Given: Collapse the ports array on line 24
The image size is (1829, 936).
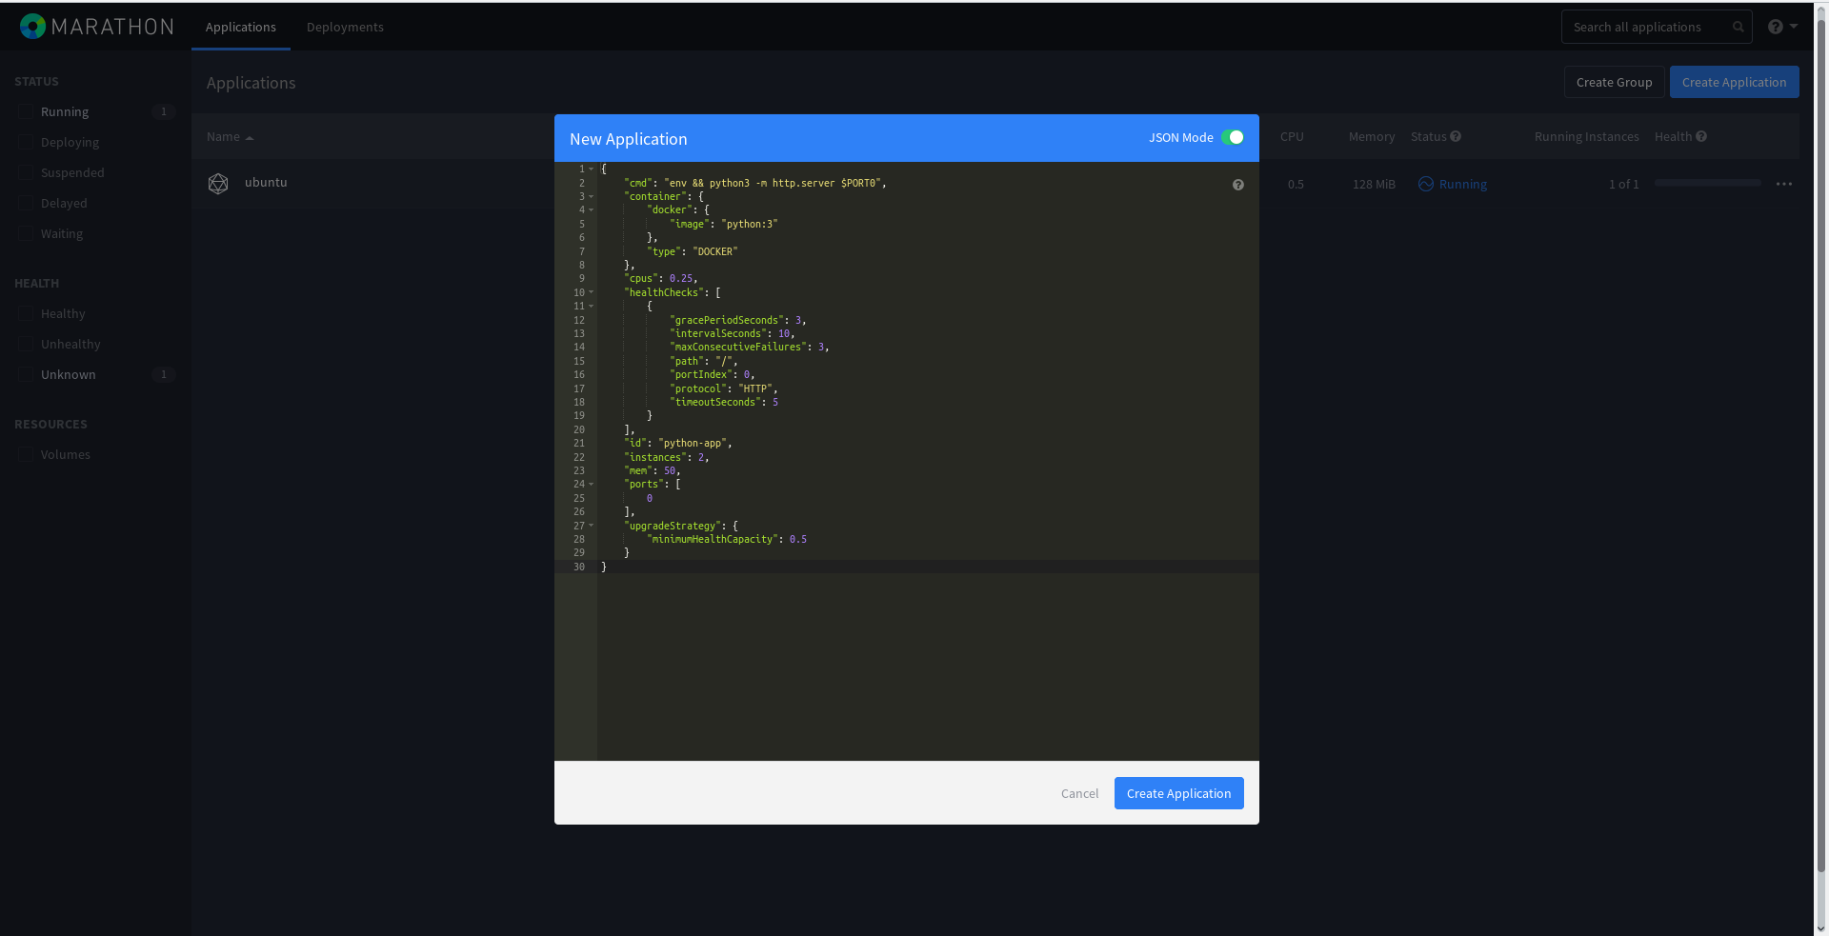Looking at the screenshot, I should click(592, 485).
